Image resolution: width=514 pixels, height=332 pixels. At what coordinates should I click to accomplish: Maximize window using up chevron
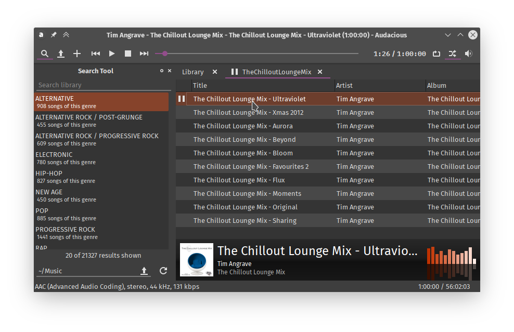(x=460, y=35)
